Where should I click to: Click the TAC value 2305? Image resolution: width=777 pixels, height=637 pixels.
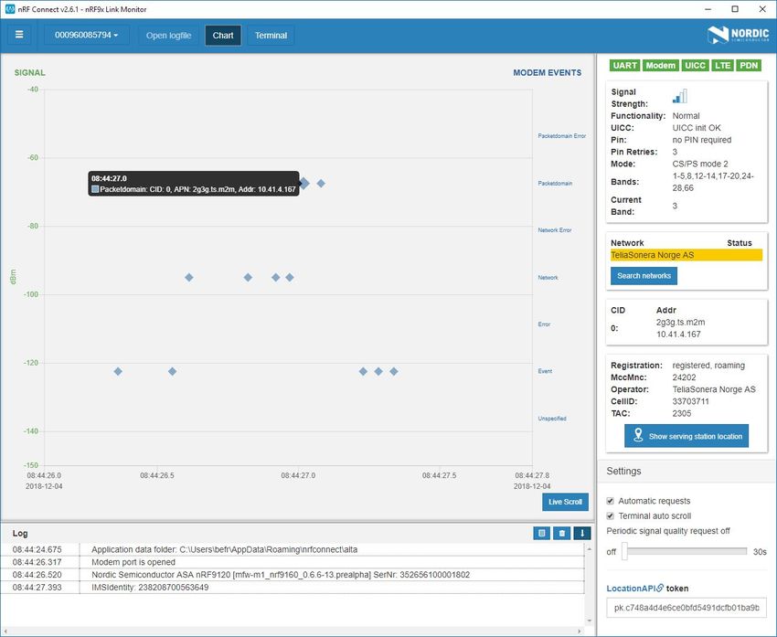(682, 413)
